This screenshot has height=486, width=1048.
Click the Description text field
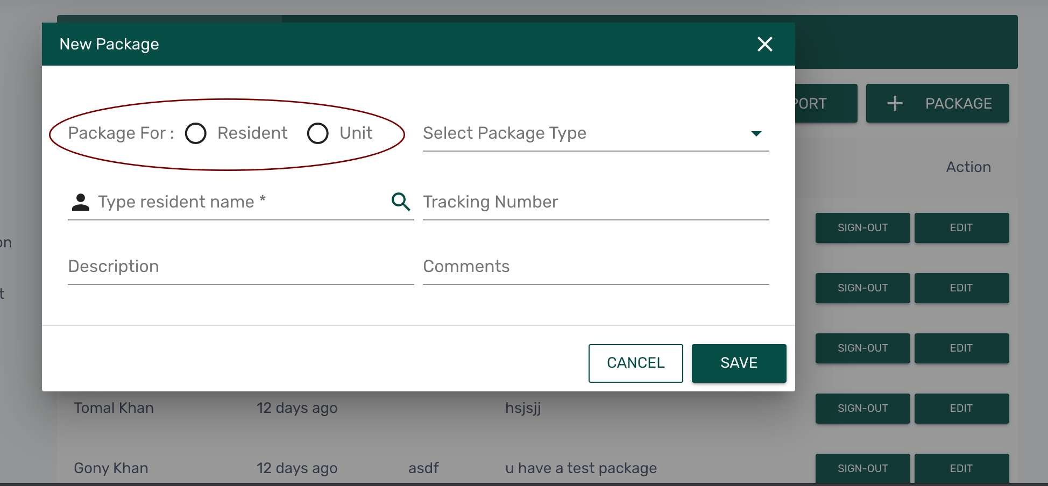(x=240, y=267)
